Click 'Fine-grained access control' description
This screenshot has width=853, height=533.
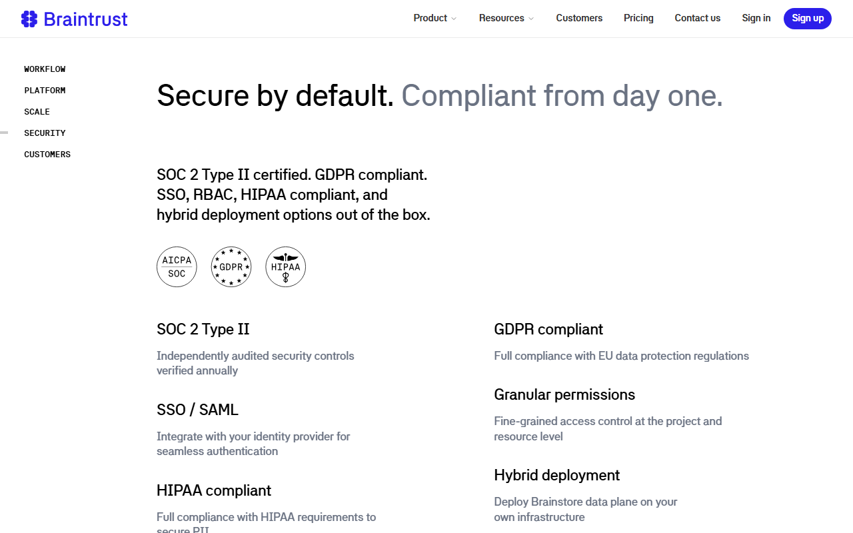tap(608, 428)
